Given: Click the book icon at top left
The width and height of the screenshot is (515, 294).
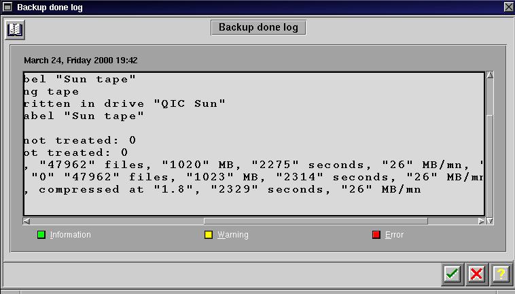Looking at the screenshot, I should pos(15,29).
